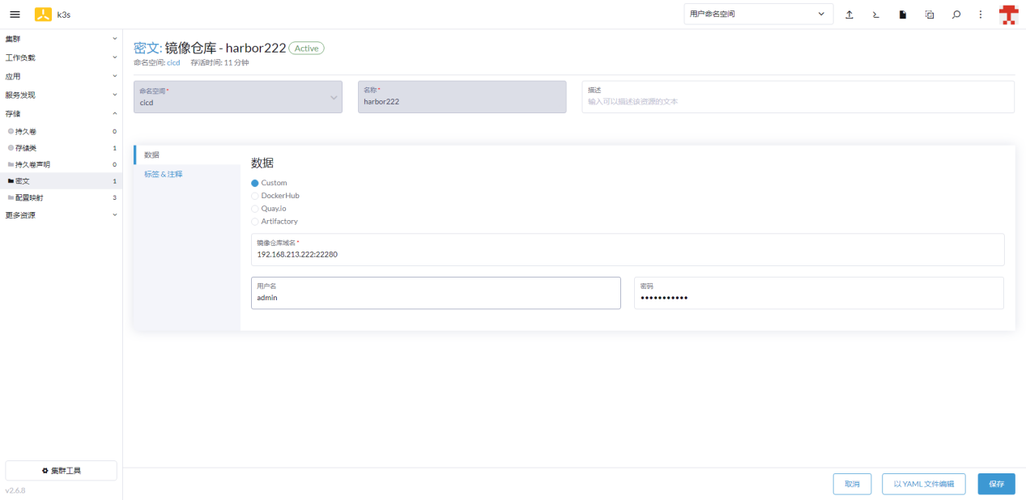Screen dimensions: 1026x500
Task: Open 配置映射 in the sidebar
Action: pos(31,197)
